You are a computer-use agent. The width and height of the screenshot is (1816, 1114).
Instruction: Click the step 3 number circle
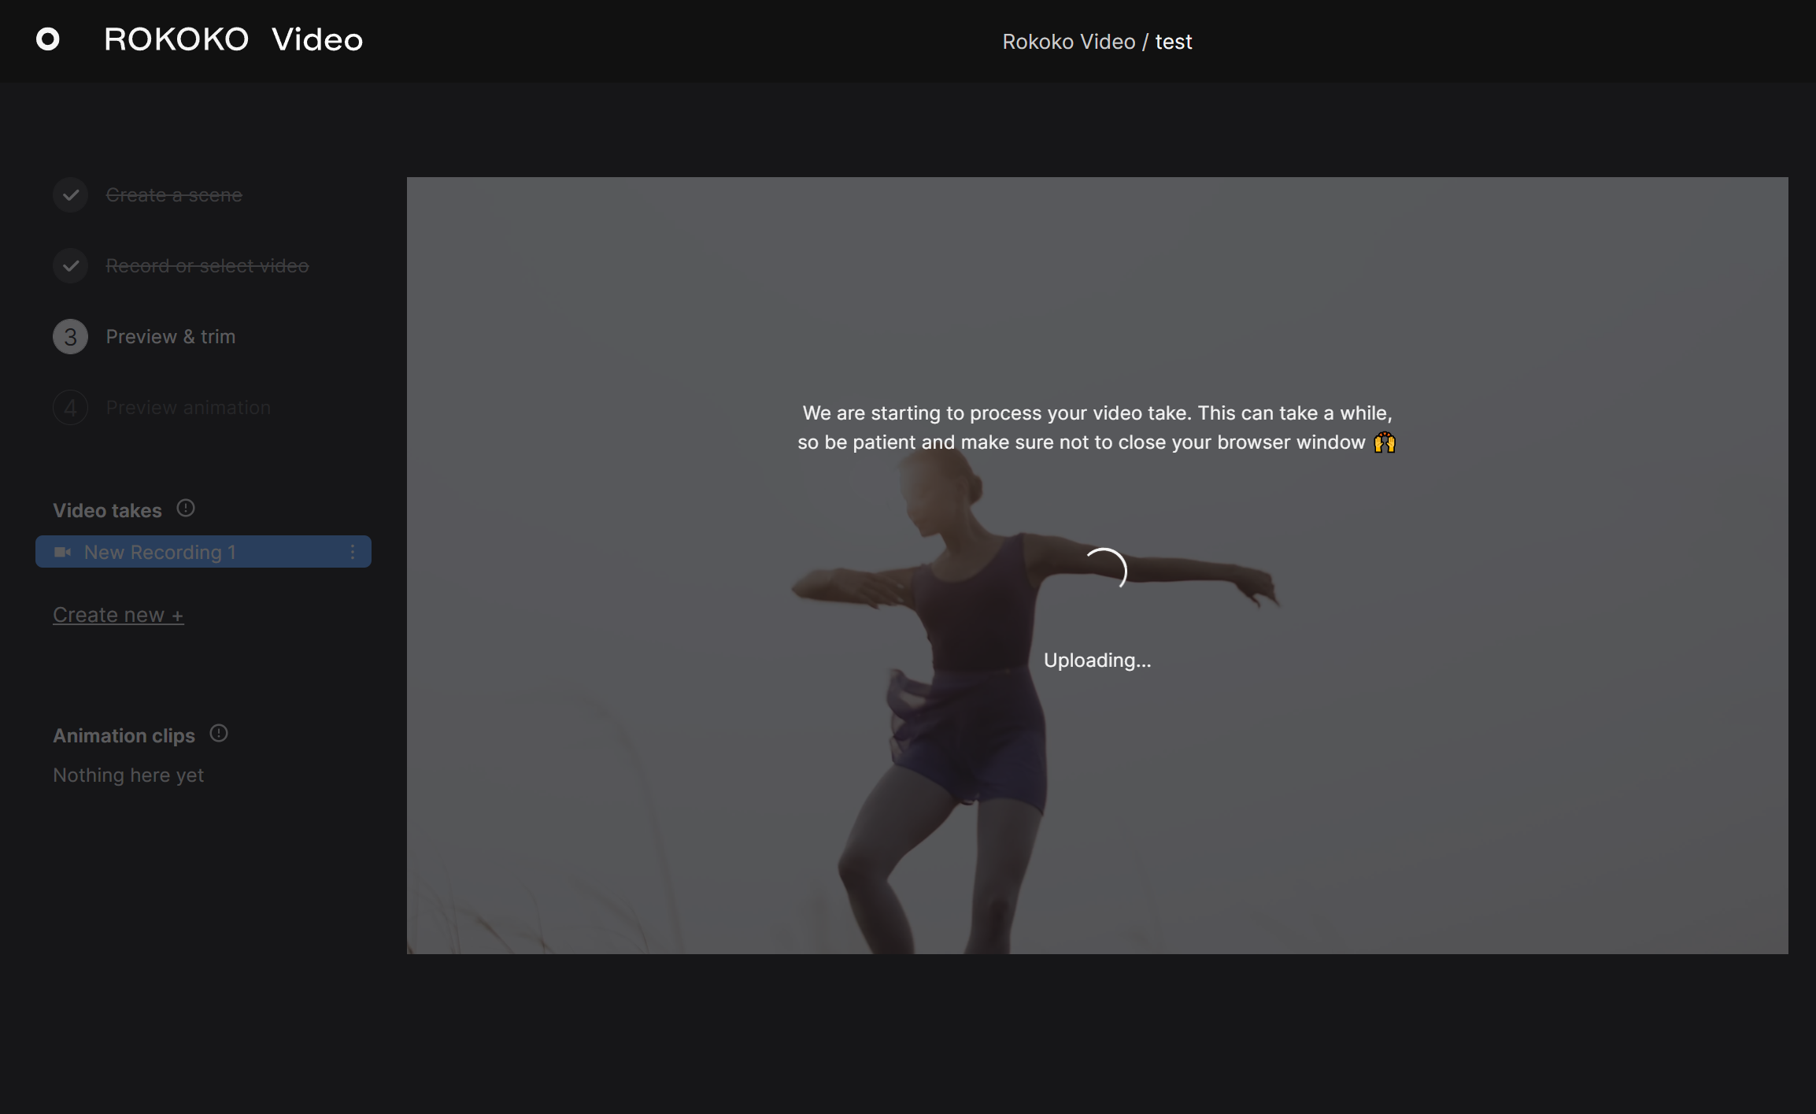coord(71,337)
